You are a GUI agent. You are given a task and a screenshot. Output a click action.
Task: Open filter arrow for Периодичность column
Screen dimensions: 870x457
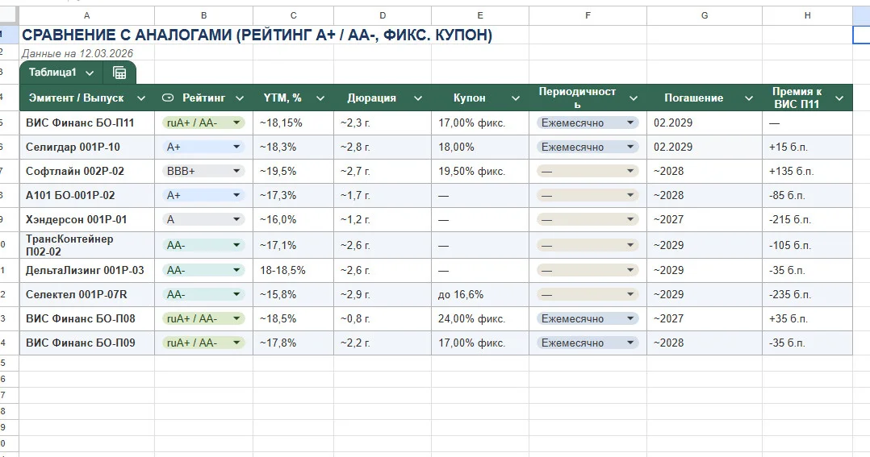click(633, 98)
